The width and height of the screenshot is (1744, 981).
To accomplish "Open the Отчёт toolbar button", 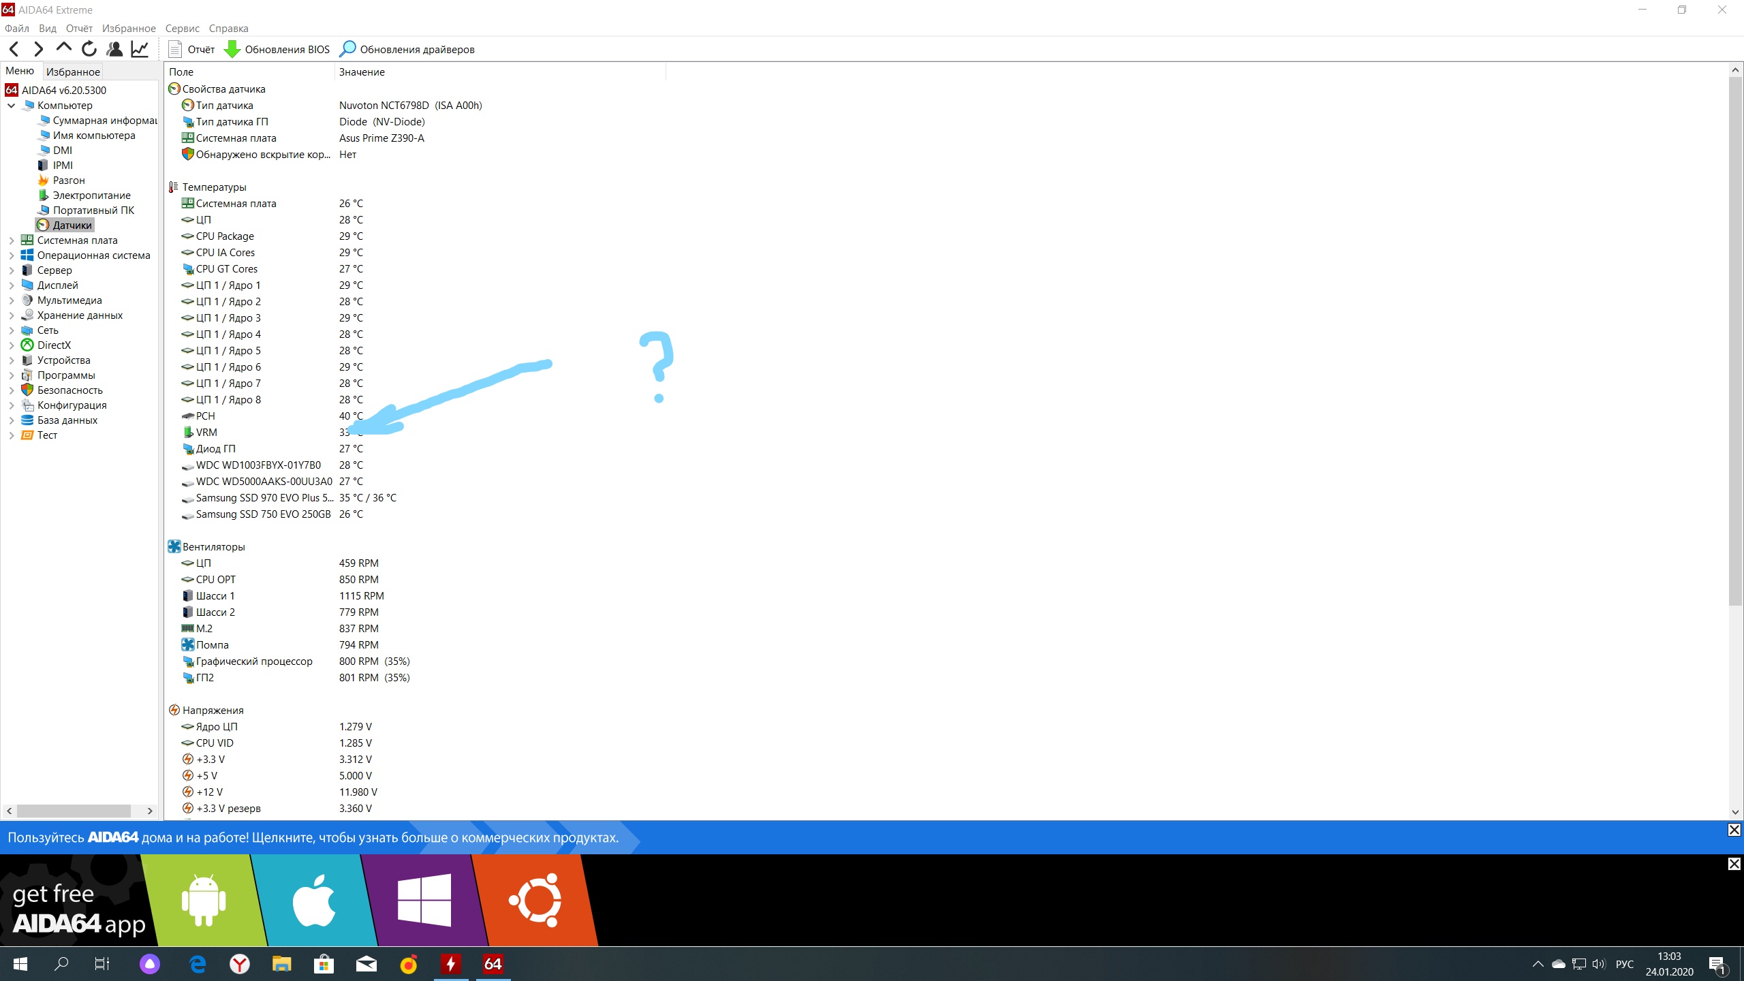I will click(191, 49).
